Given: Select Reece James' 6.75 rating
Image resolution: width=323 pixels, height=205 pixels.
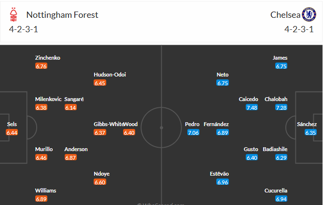Looking at the screenshot, I should (281, 66).
